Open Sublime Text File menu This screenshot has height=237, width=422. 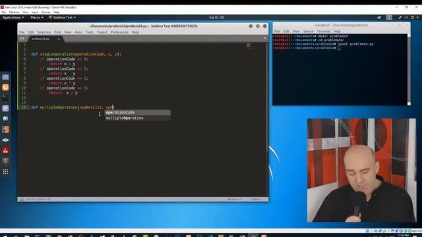(22, 32)
